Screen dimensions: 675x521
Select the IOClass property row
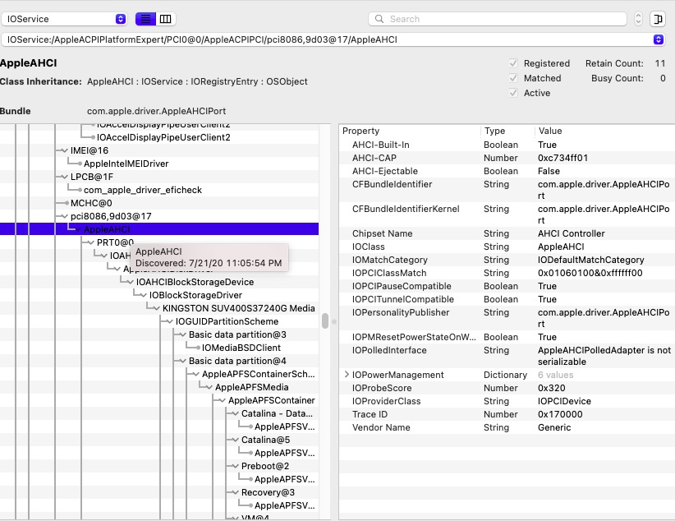coord(507,247)
